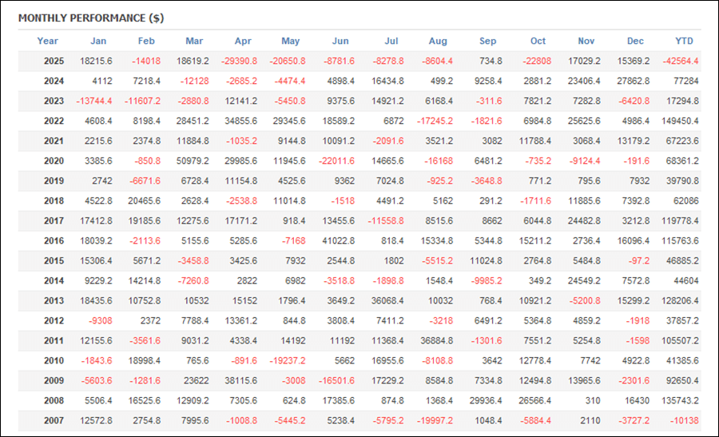Viewport: 719px width, 437px height.
Task: Click the Sep column header
Action: pos(487,41)
